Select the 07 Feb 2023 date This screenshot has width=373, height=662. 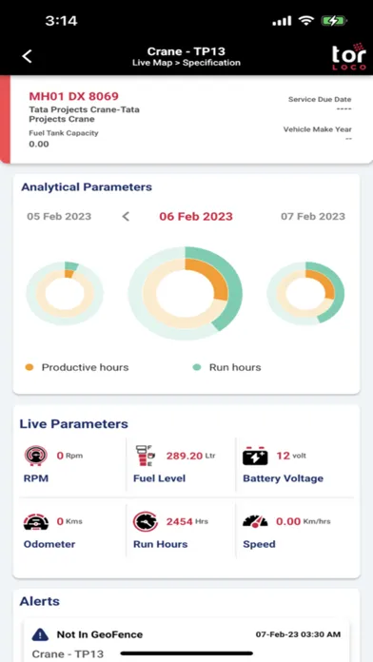pos(313,217)
